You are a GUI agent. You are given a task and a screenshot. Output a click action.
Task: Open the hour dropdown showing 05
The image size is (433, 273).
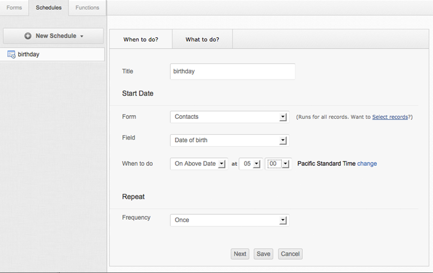click(x=250, y=164)
